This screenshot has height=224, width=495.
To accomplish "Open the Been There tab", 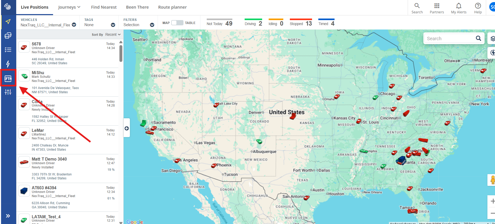I will point(137,7).
